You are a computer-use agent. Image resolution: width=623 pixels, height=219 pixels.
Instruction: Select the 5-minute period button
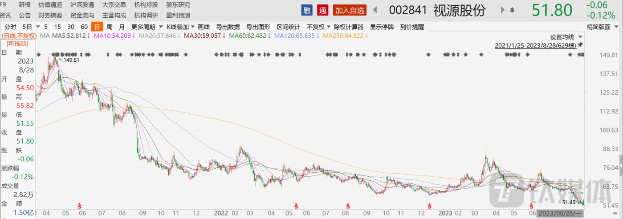[46, 27]
